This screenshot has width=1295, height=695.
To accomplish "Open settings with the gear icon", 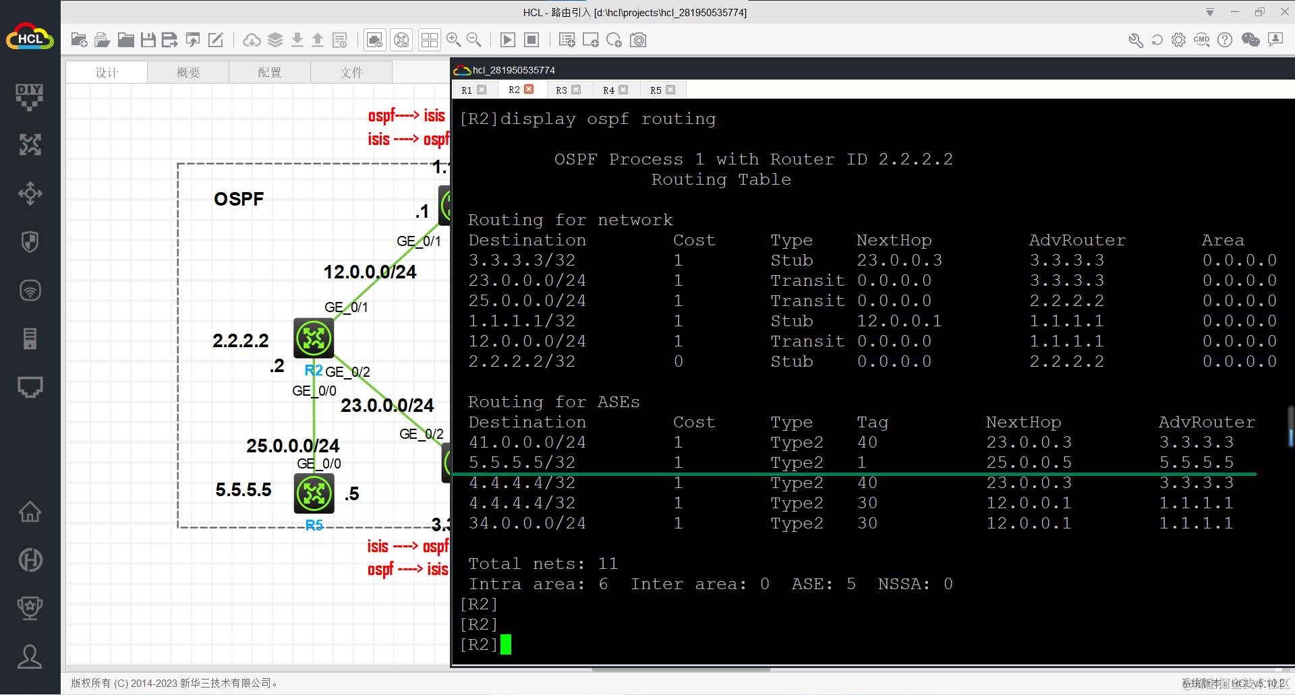I will [1178, 40].
